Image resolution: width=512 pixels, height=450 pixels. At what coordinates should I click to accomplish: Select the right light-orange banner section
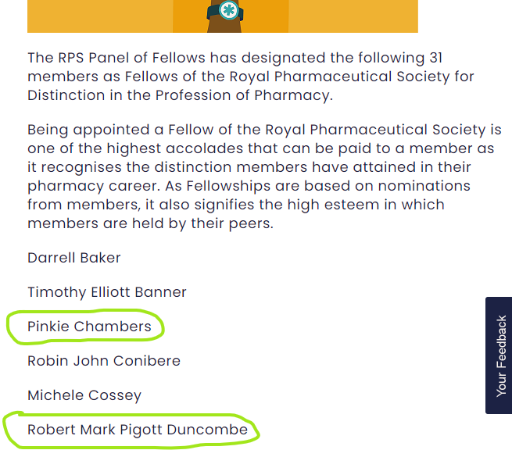coord(353,16)
